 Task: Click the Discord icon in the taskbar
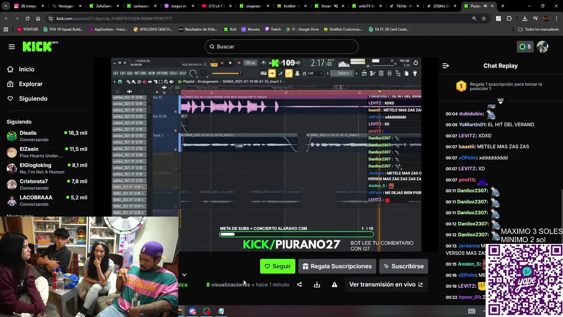click(192, 311)
